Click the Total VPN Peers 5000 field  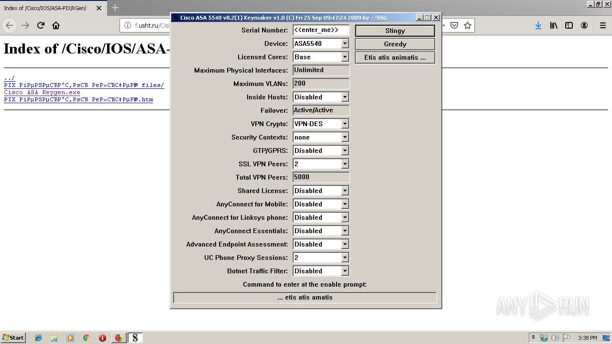tap(321, 177)
